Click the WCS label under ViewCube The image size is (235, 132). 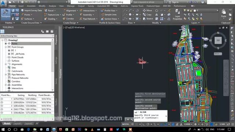218,54
